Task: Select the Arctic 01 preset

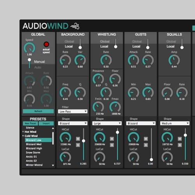Action: pyautogui.click(x=31, y=157)
